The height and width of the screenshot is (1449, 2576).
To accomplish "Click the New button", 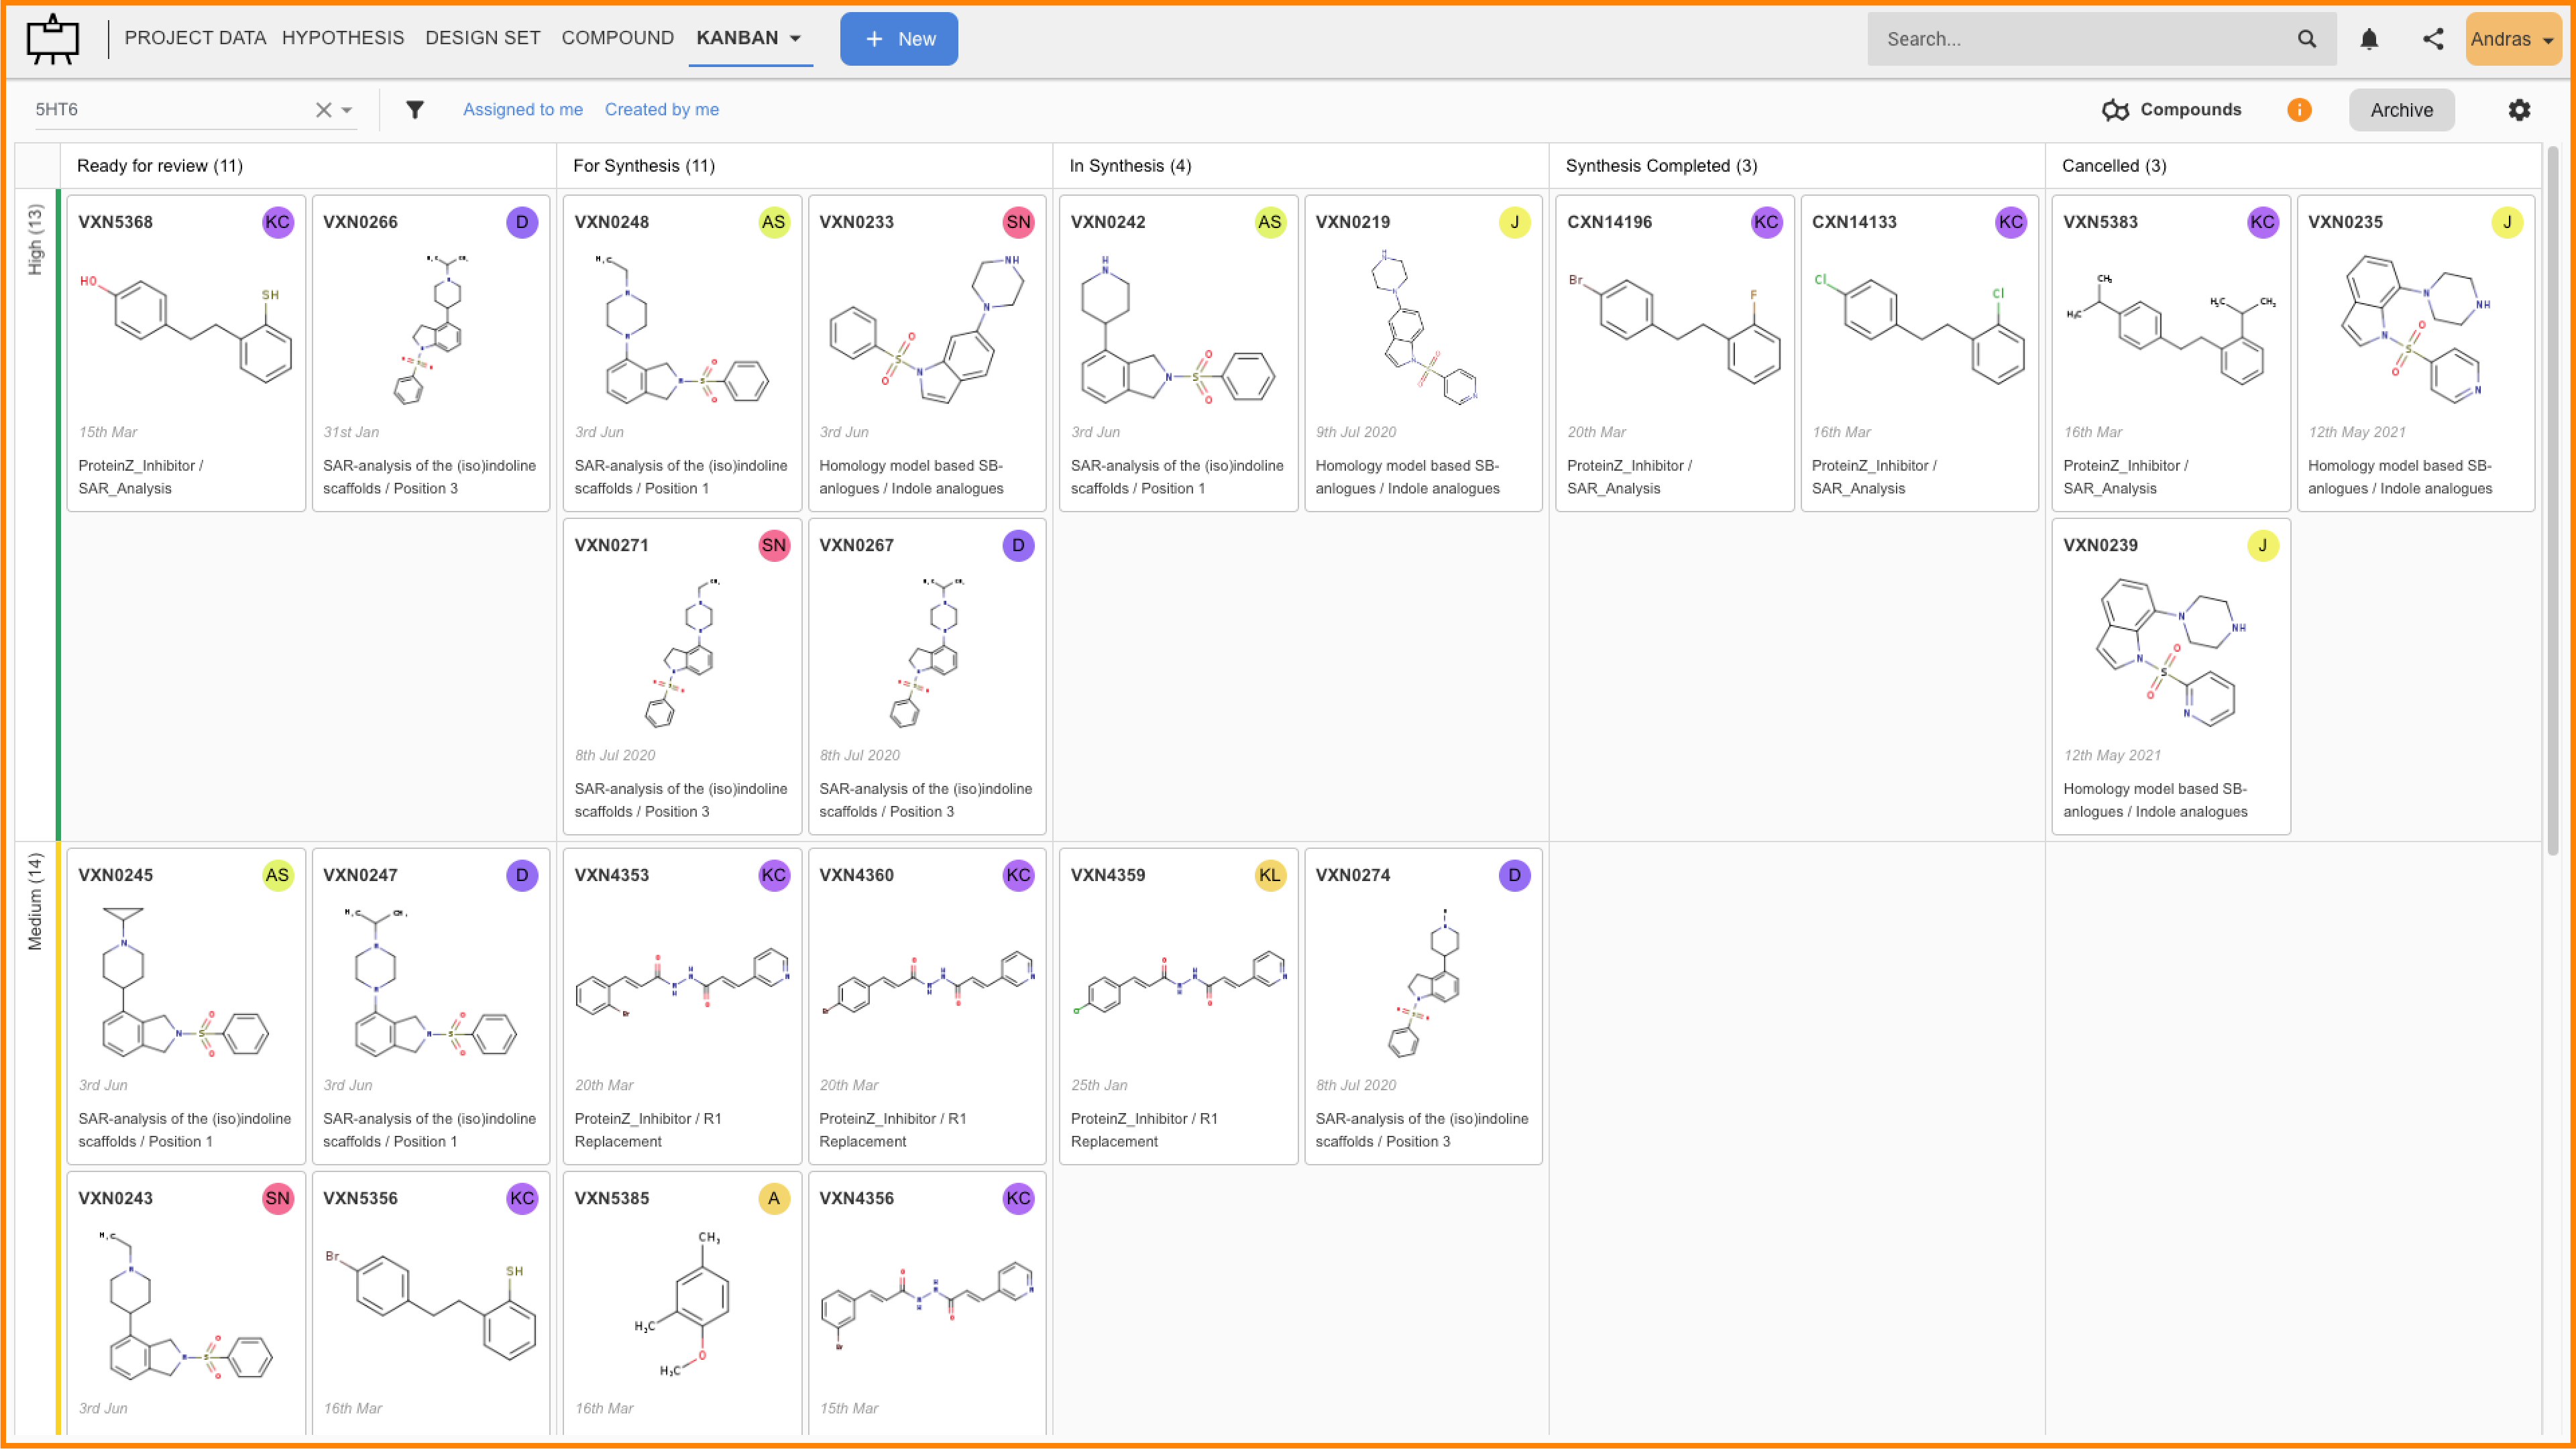I will tap(898, 39).
